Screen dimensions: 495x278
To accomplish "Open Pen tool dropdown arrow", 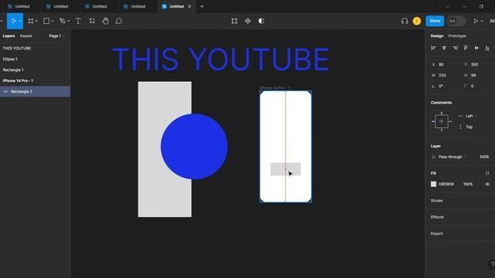I will (69, 21).
